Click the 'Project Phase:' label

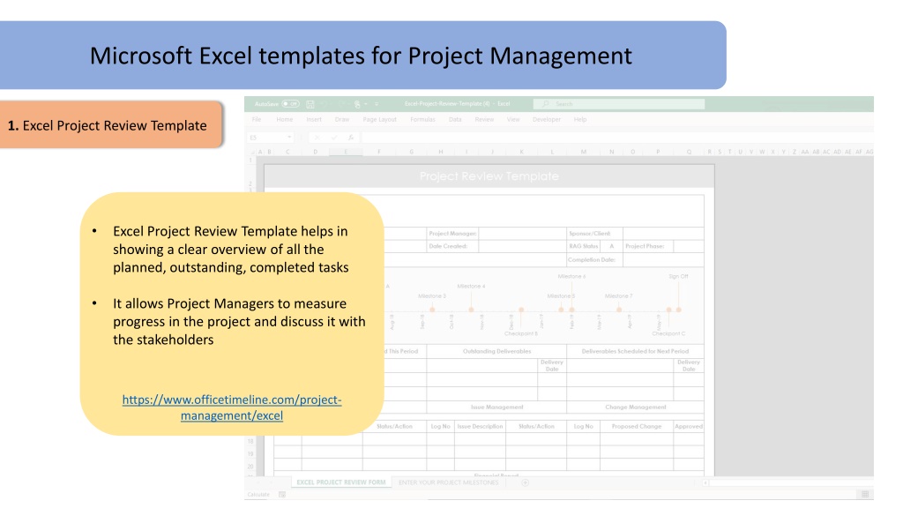pos(645,247)
